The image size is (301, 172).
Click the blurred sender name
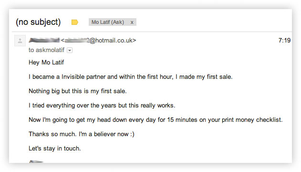click(x=44, y=40)
